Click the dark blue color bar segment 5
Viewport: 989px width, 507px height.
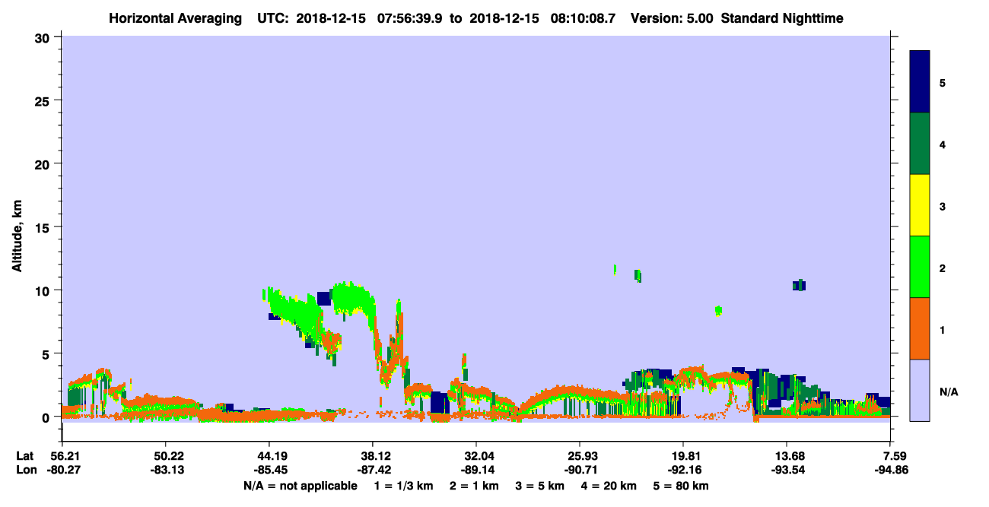920,81
